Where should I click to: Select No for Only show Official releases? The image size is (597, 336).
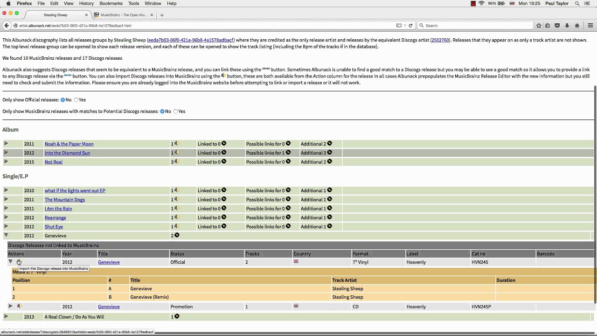tap(62, 100)
